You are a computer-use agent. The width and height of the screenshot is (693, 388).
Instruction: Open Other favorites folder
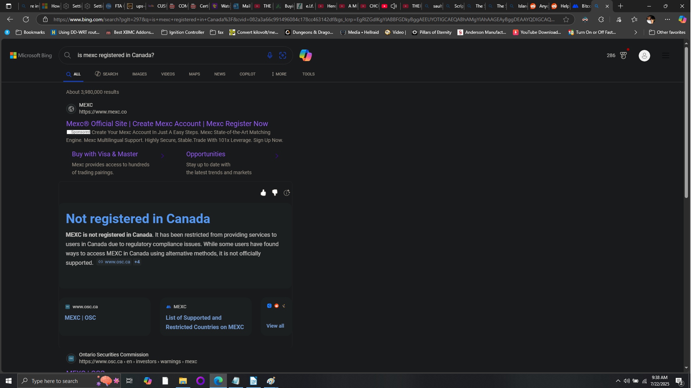pyautogui.click(x=667, y=32)
